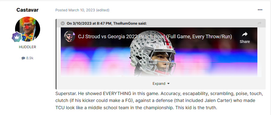Click the arrow next to Expand
This screenshot has height=115, width=271.
point(168,84)
